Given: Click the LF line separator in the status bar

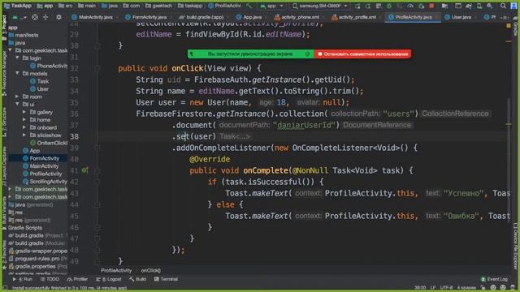Looking at the screenshot, I should coord(433,288).
